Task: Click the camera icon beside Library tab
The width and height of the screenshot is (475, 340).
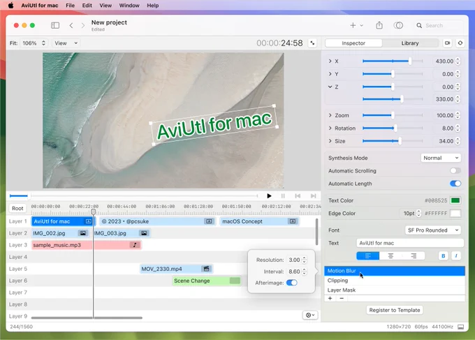Action: coord(448,43)
